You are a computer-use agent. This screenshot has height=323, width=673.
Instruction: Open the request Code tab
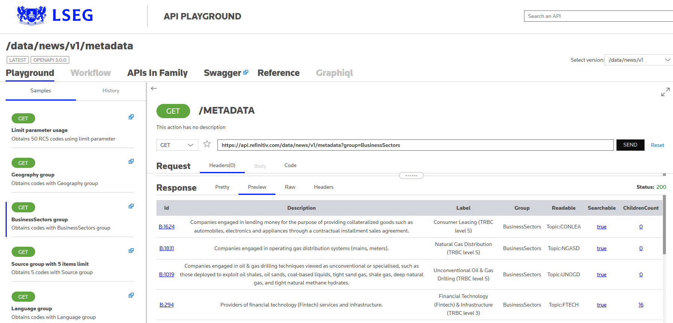coord(290,165)
